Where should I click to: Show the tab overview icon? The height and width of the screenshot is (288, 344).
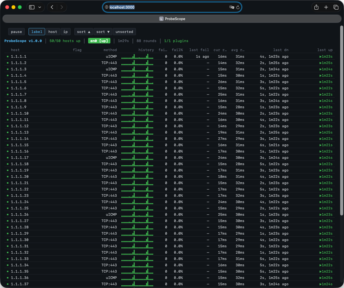(x=336, y=7)
